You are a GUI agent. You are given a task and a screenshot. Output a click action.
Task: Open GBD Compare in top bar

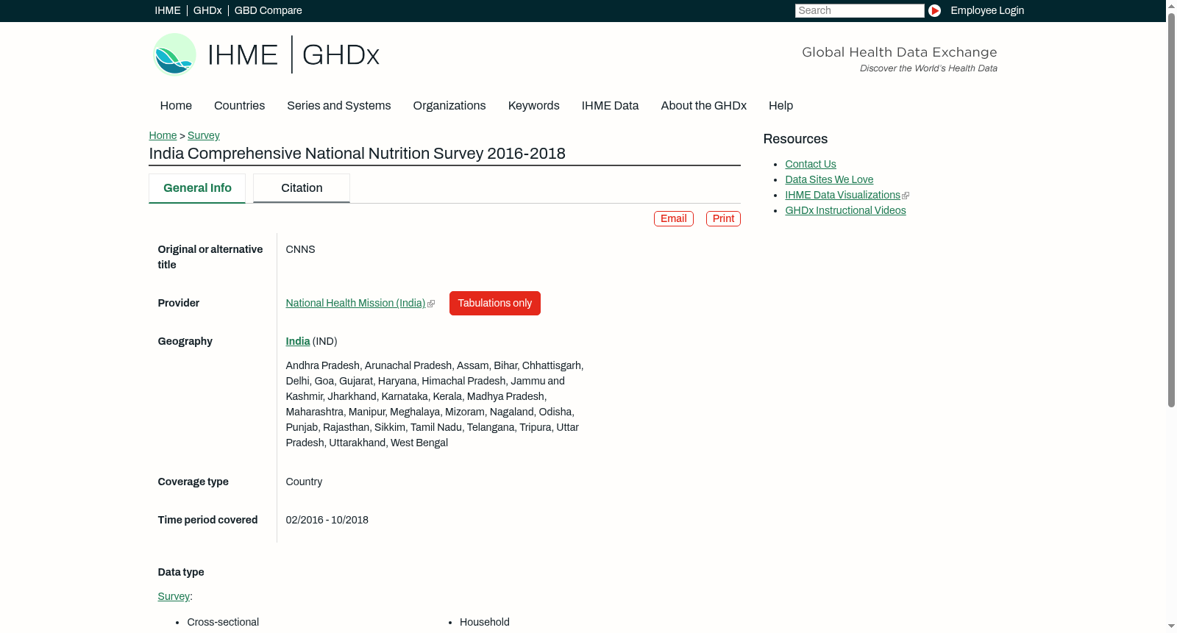coord(269,10)
